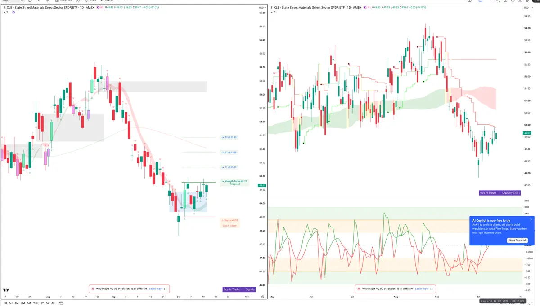
Task: Click the indicator loading icon beside left legend
Action: [13, 12]
